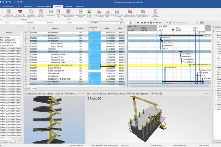This screenshot has width=221, height=147.
Task: Open the Gráfico de uso de recursos
Action: click(x=99, y=13)
